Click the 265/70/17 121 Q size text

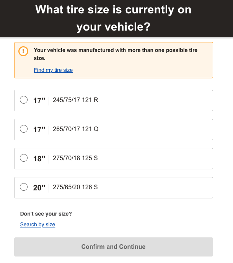tap(75, 129)
